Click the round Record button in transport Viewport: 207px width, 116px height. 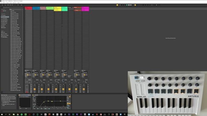pyautogui.click(x=131, y=5)
